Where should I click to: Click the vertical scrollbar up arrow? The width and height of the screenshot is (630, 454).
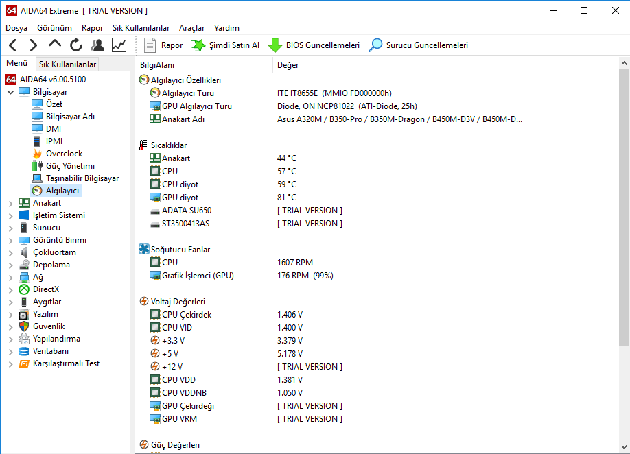(x=624, y=63)
